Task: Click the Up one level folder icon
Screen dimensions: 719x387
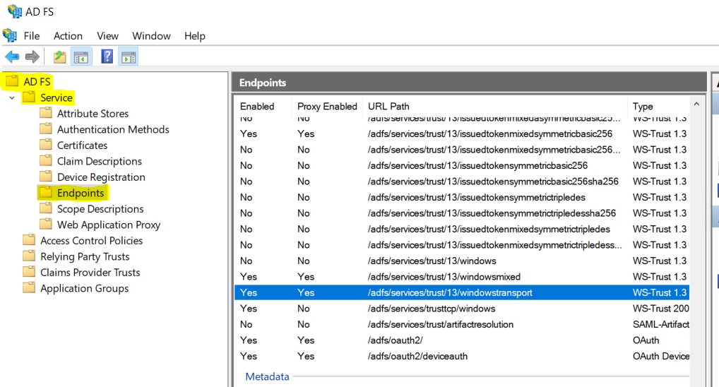Action: pyautogui.click(x=59, y=57)
